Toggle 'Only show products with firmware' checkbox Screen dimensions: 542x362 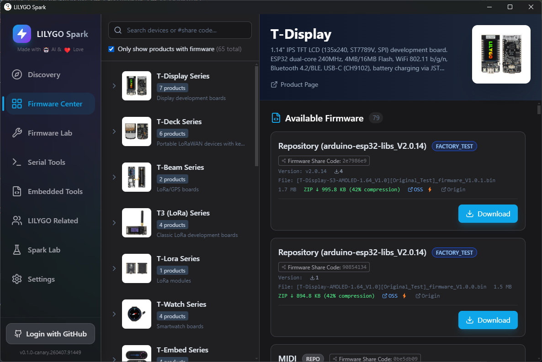pos(112,49)
